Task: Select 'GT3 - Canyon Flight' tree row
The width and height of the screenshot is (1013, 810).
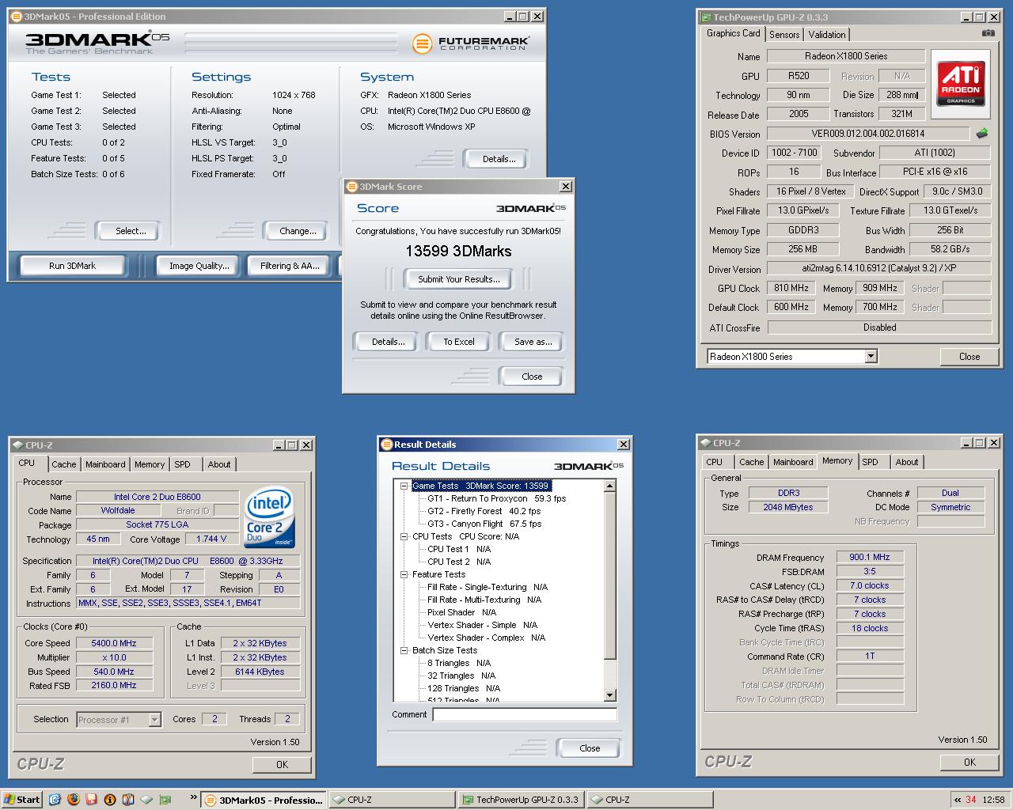Action: tap(484, 524)
